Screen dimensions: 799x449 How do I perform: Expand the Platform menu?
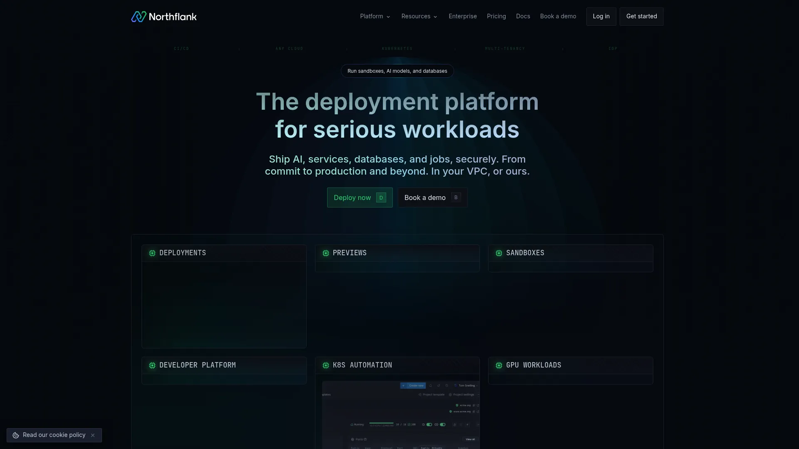375,16
